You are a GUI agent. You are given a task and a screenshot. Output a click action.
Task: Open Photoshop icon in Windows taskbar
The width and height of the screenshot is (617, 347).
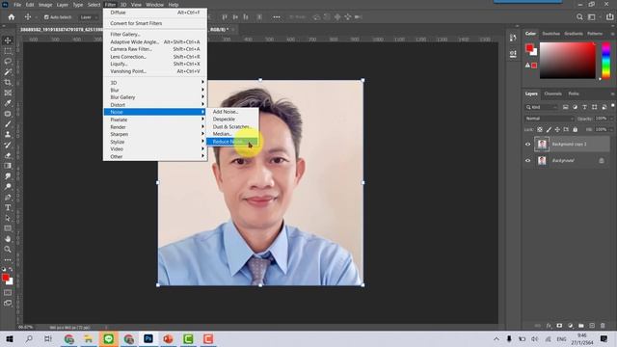[148, 338]
